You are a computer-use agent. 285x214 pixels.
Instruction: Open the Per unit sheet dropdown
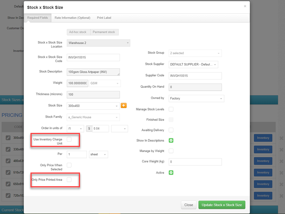pos(98,154)
